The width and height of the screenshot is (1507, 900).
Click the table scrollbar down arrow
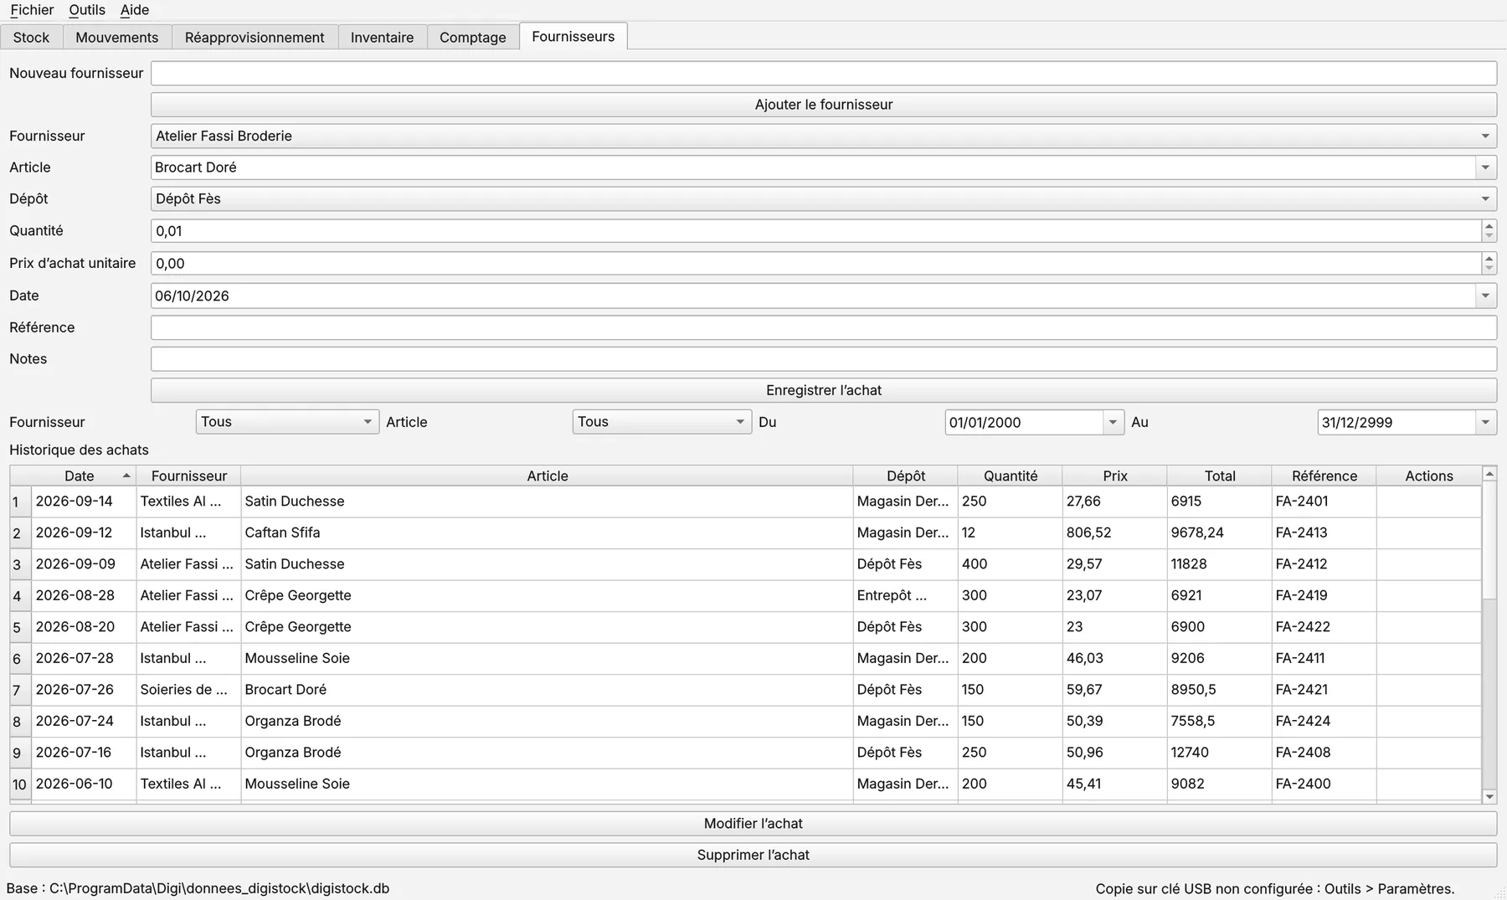click(x=1489, y=797)
